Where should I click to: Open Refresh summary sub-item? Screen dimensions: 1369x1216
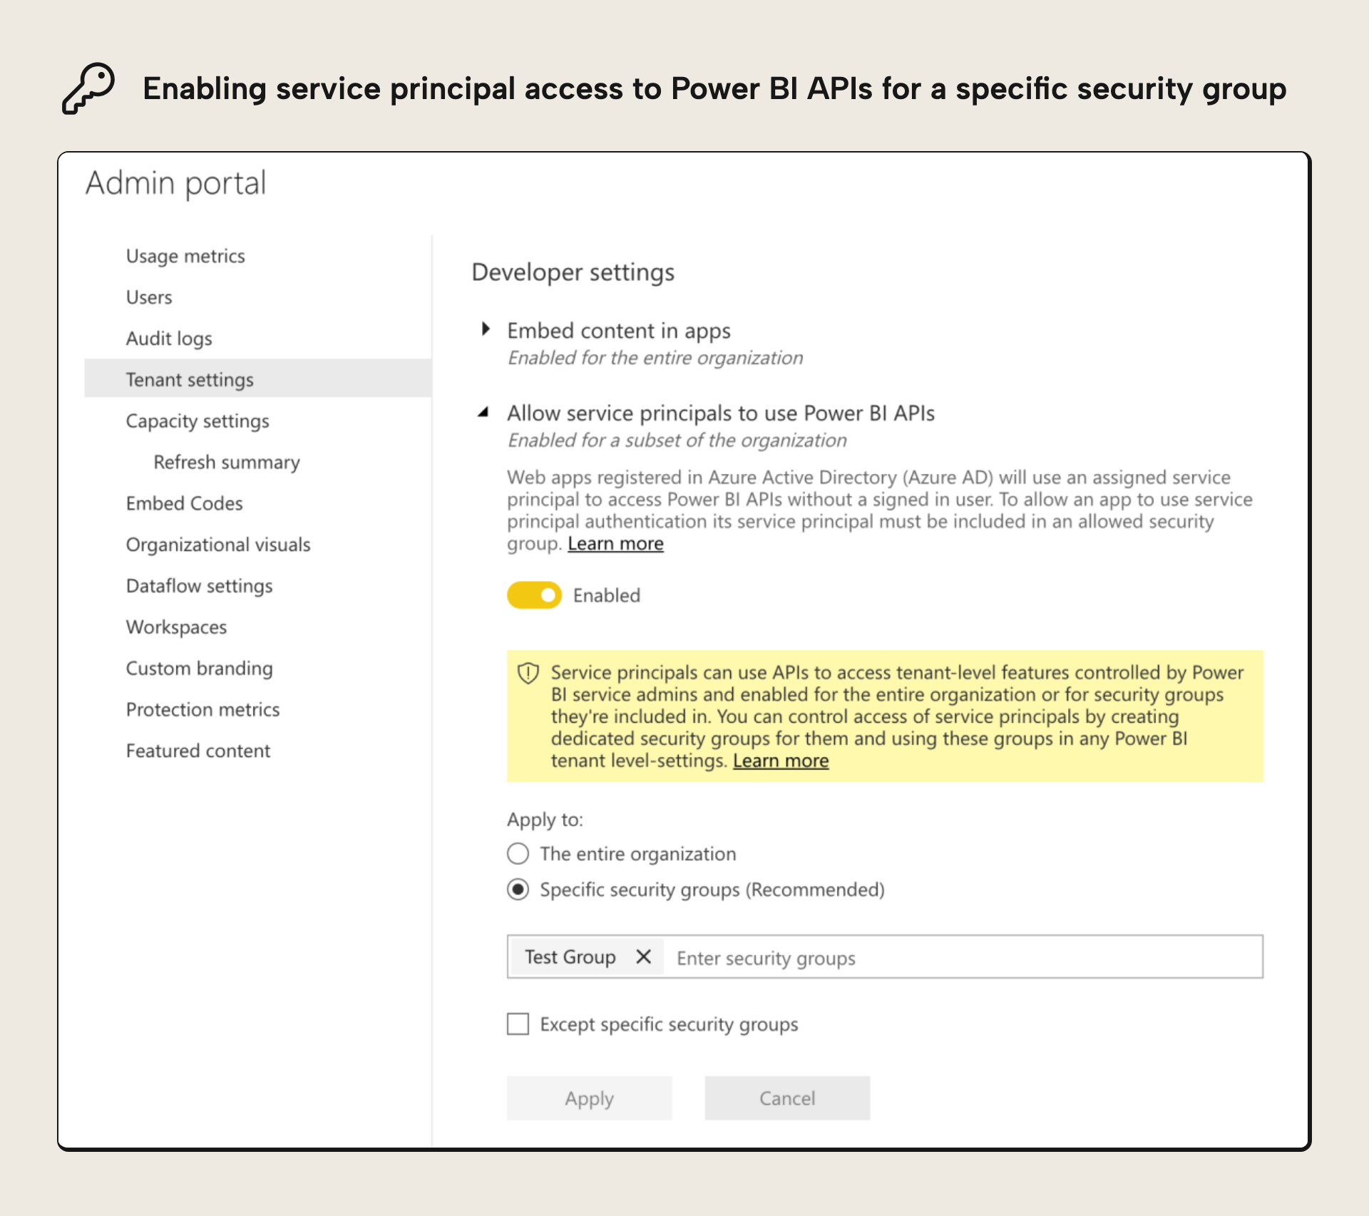tap(227, 462)
